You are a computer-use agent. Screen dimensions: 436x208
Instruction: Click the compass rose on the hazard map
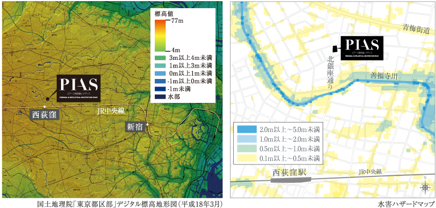tap(425, 187)
